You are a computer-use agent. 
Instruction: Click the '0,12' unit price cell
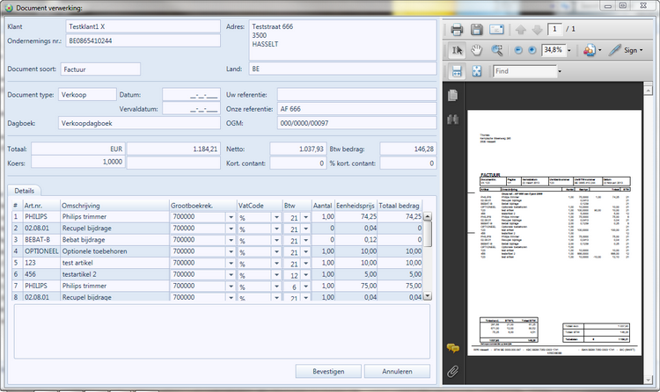click(x=356, y=240)
